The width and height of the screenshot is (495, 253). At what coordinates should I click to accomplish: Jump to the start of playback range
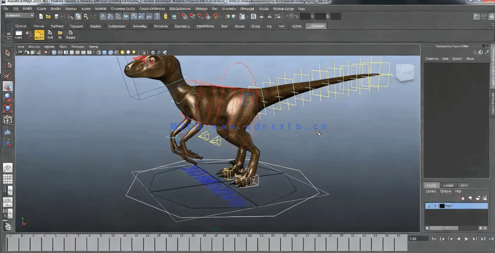tap(434, 239)
